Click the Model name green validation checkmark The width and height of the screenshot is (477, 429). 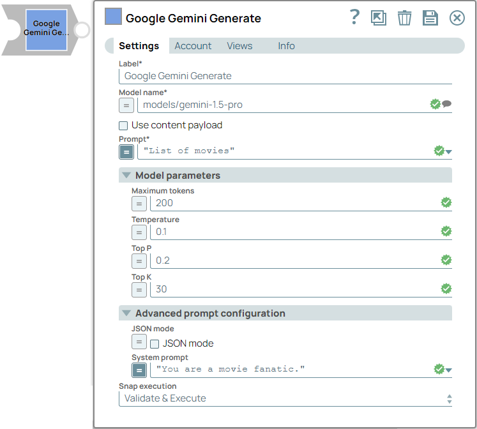tap(435, 104)
